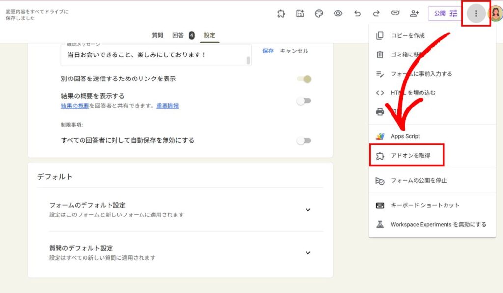Switch to the 質問 tab

point(157,35)
